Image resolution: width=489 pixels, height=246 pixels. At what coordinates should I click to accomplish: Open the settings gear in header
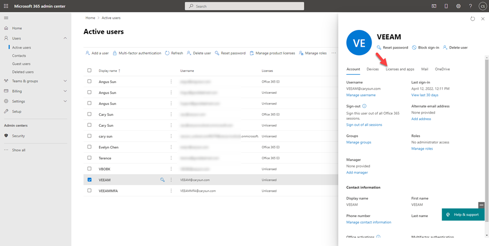pyautogui.click(x=459, y=6)
